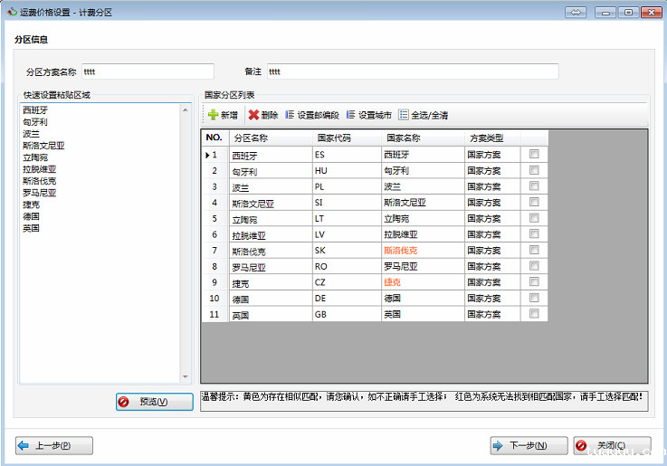The image size is (667, 466).
Task: Click country code cell ES
Action: coord(348,155)
